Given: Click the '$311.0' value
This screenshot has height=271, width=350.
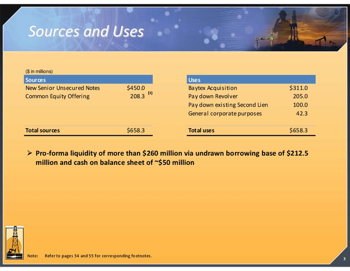Looking at the screenshot, I should [x=299, y=88].
